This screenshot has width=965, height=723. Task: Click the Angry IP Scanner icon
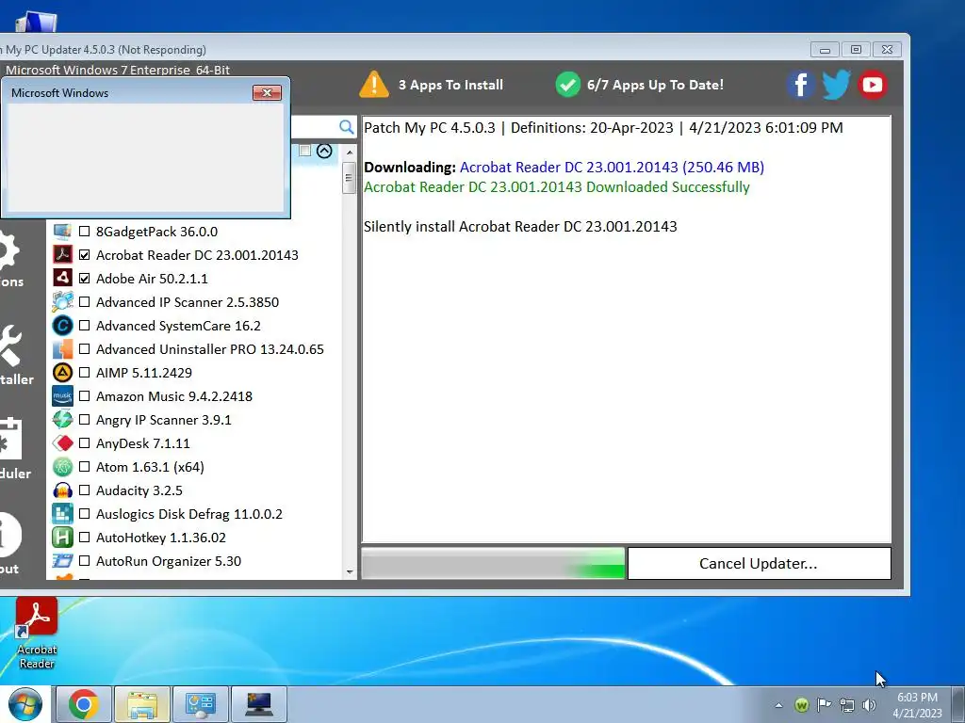click(62, 419)
